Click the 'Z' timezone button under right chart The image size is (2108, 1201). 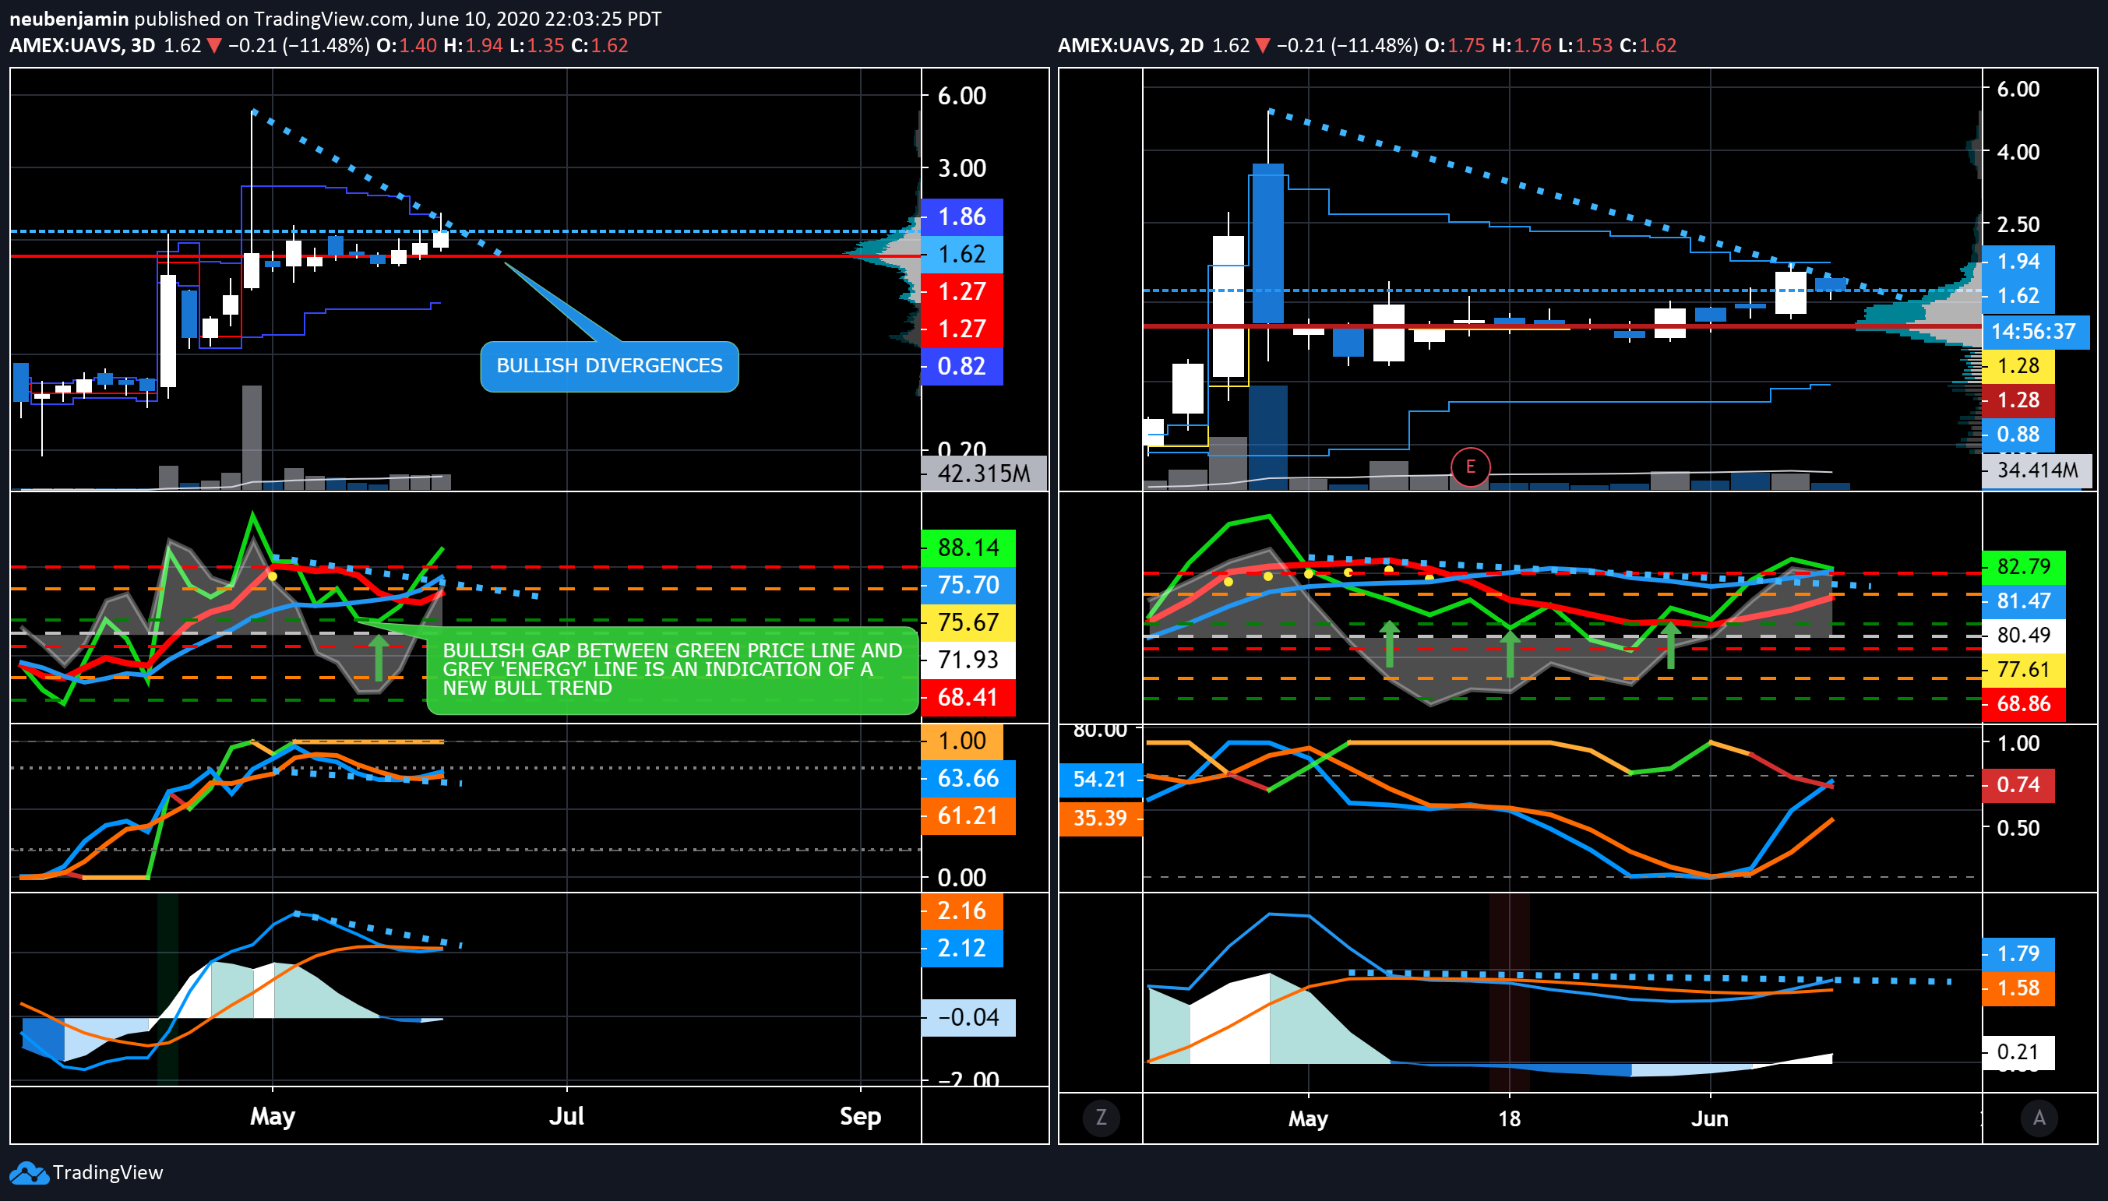click(1101, 1118)
